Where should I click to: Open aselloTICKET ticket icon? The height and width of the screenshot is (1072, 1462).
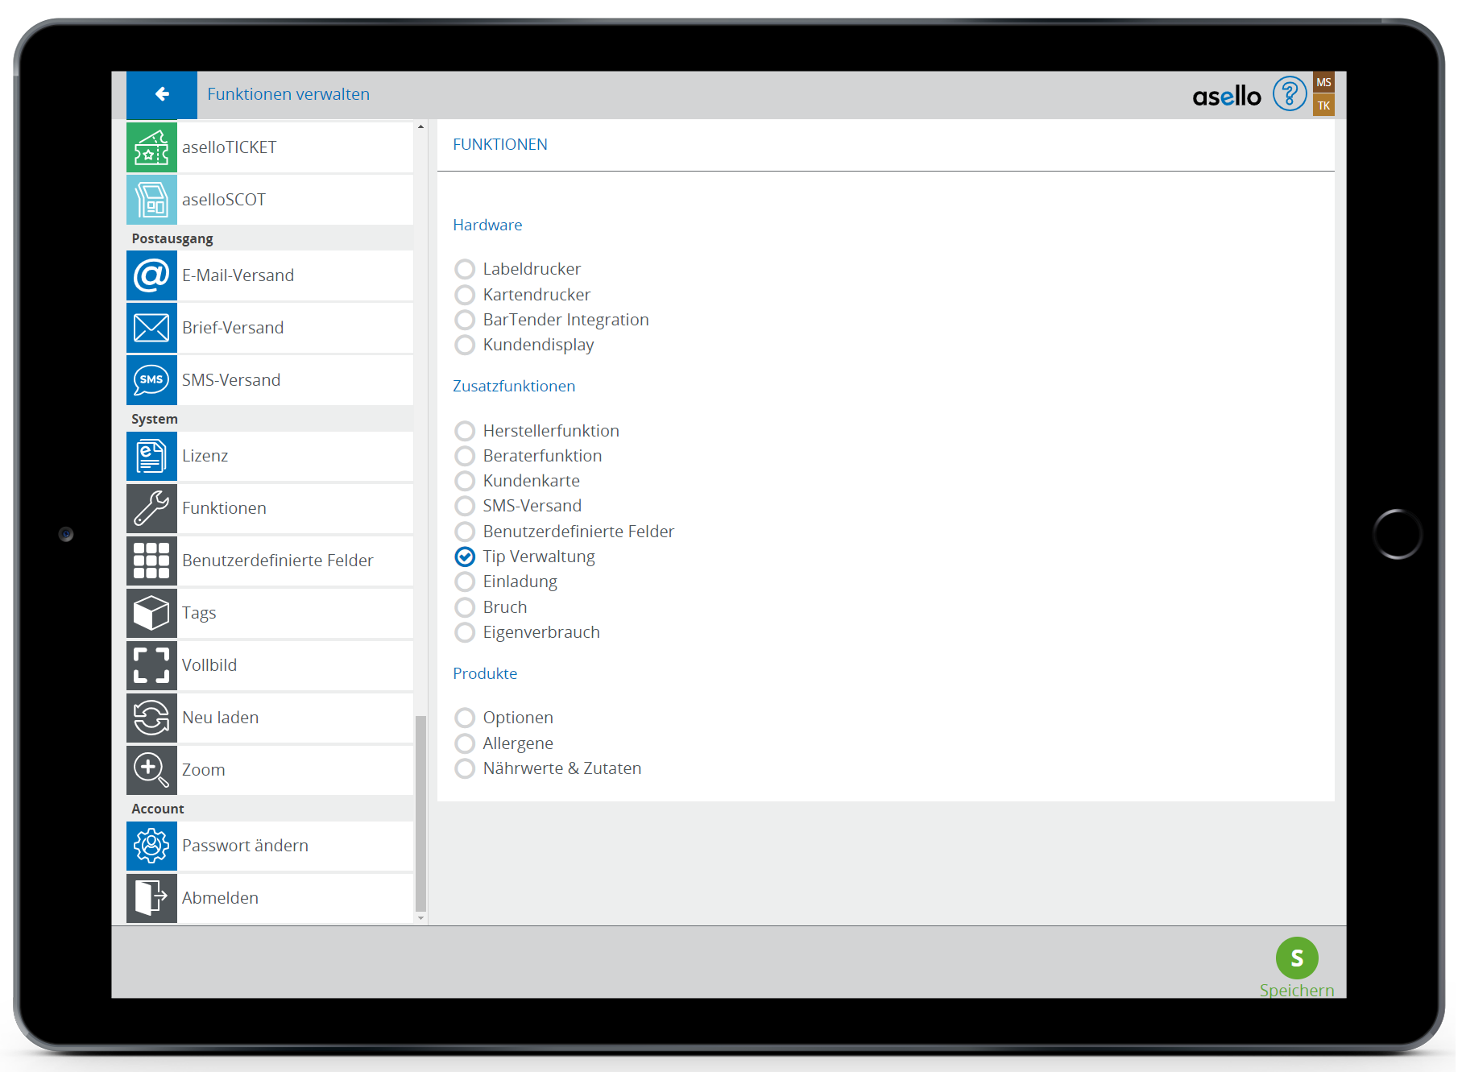click(151, 147)
